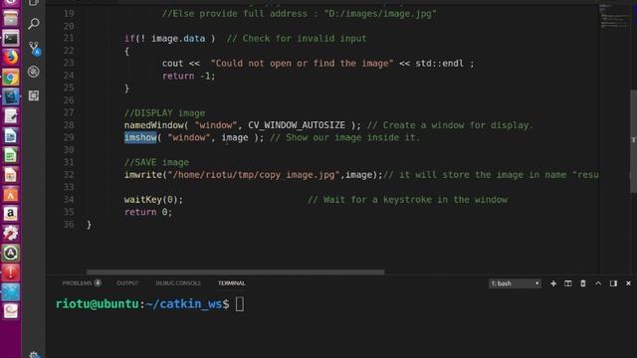Open Ubuntu Software from the dock
This screenshot has height=358, width=637.
11,194
